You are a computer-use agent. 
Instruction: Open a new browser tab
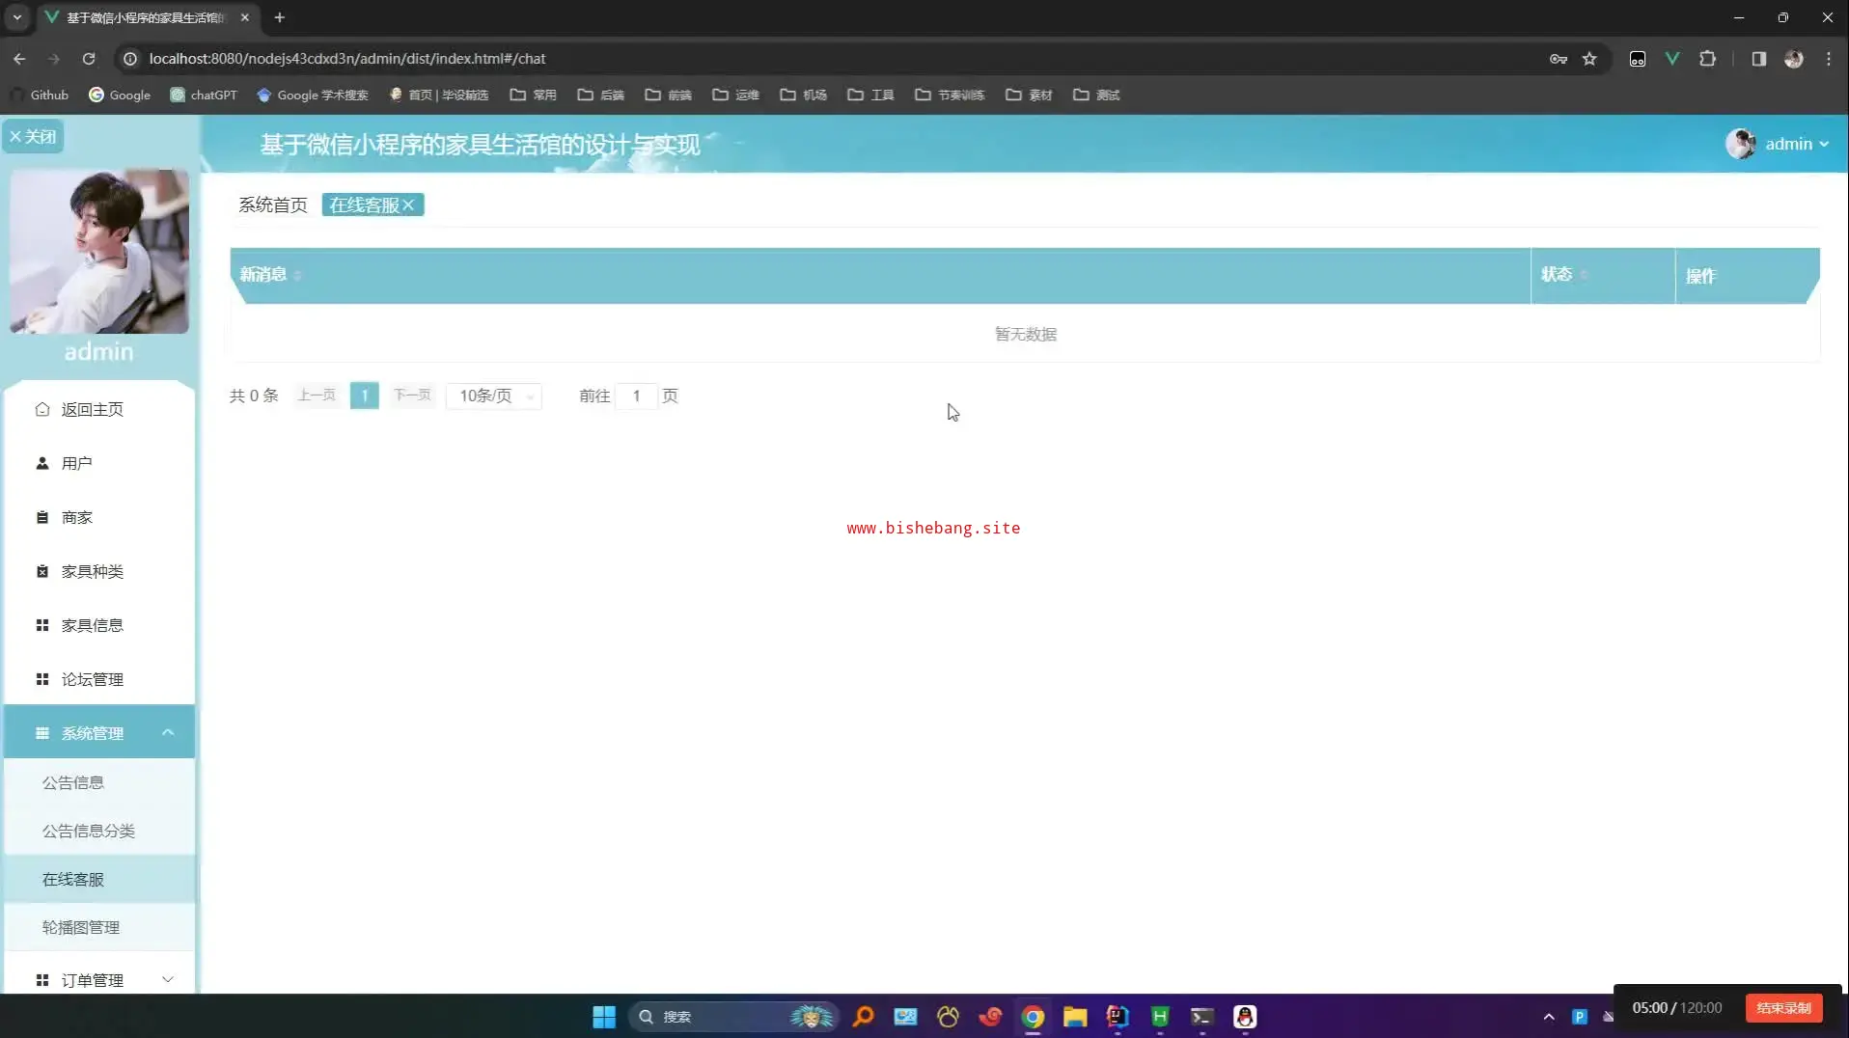(x=280, y=17)
